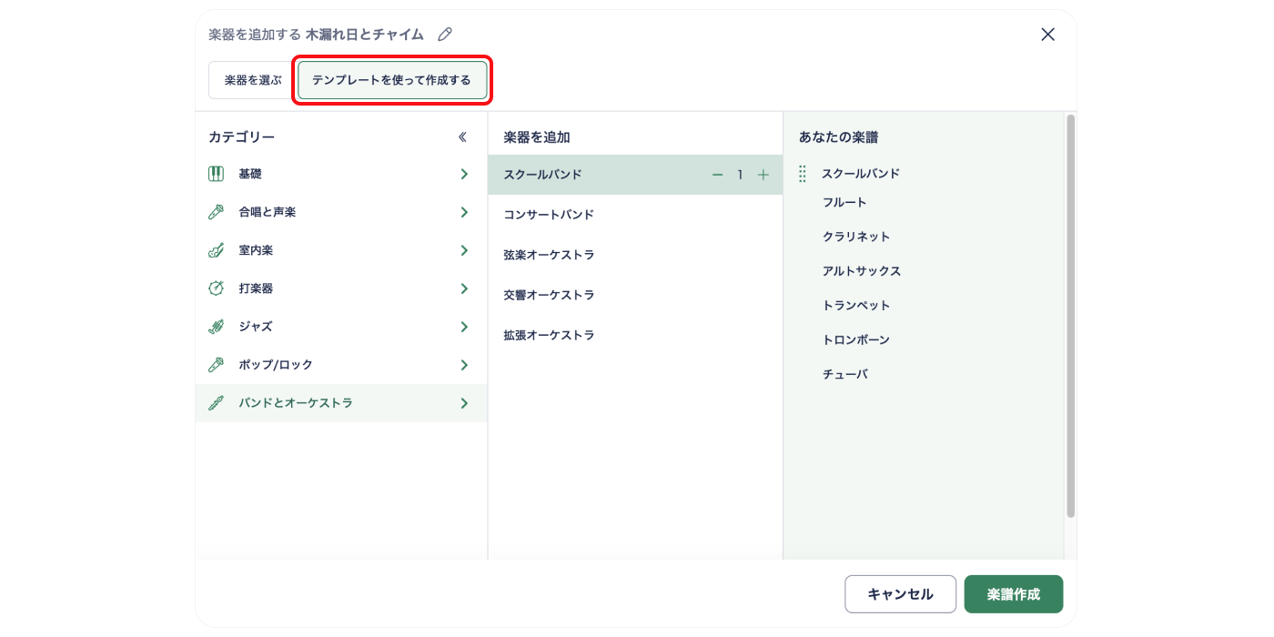
Task: Click the キャンセル button
Action: pyautogui.click(x=900, y=593)
